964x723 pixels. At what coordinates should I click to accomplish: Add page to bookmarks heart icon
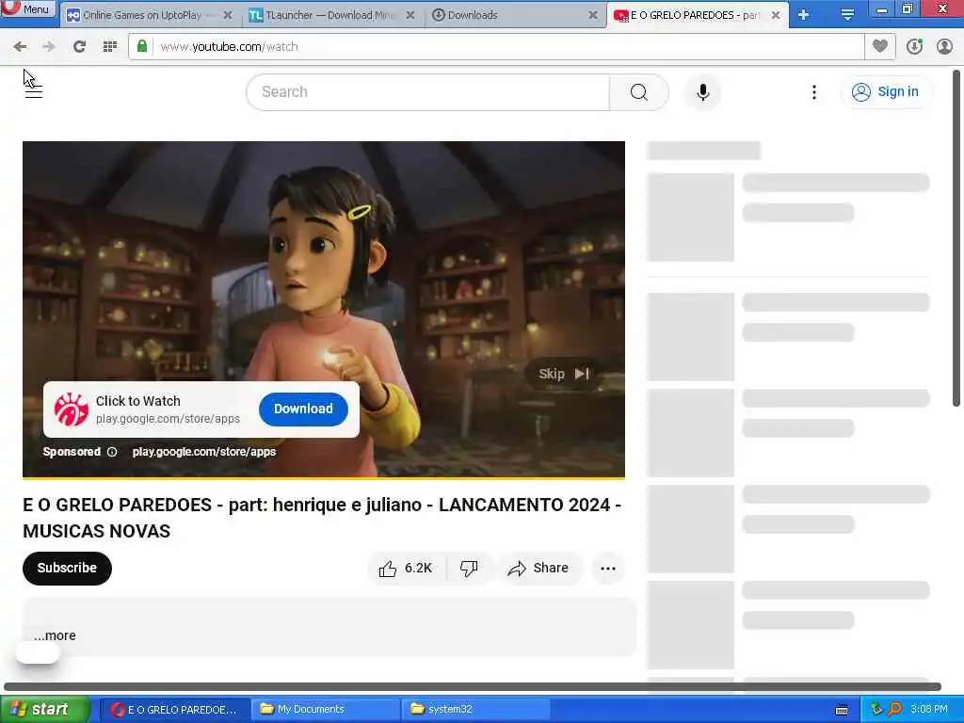click(x=880, y=46)
